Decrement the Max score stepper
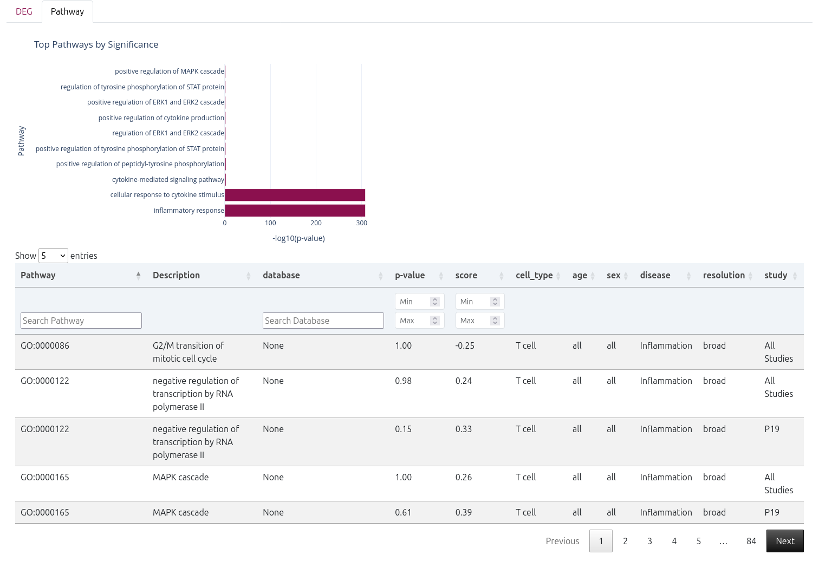 [495, 323]
